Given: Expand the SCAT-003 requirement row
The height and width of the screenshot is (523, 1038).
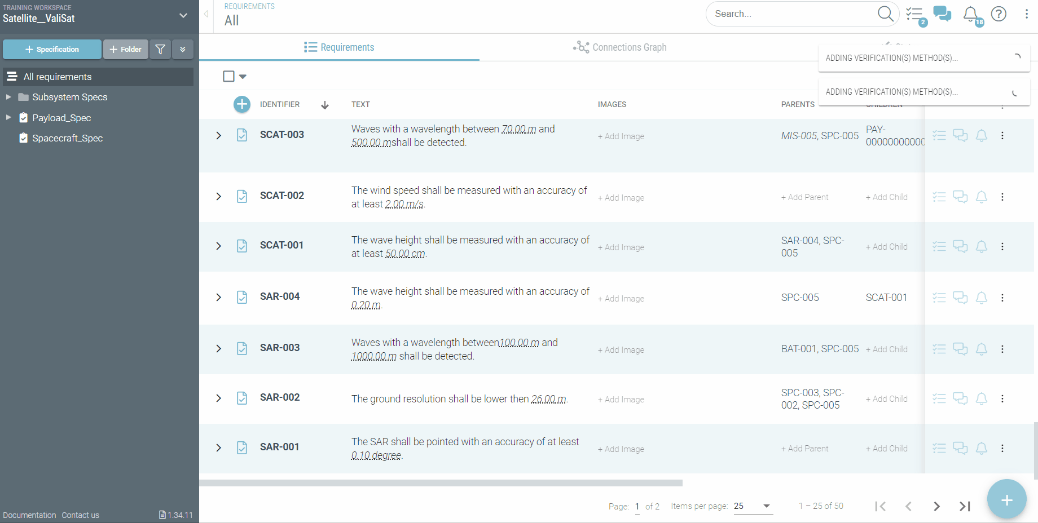Looking at the screenshot, I should (x=219, y=135).
